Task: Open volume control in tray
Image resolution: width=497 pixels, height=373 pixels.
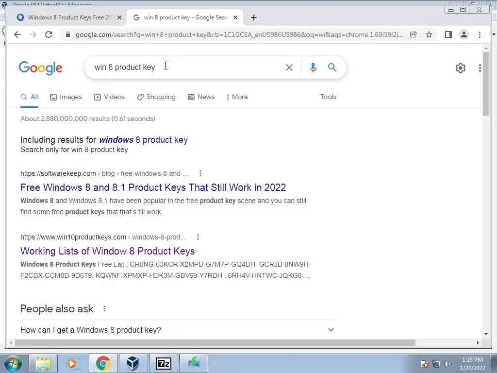Action: pos(448,364)
